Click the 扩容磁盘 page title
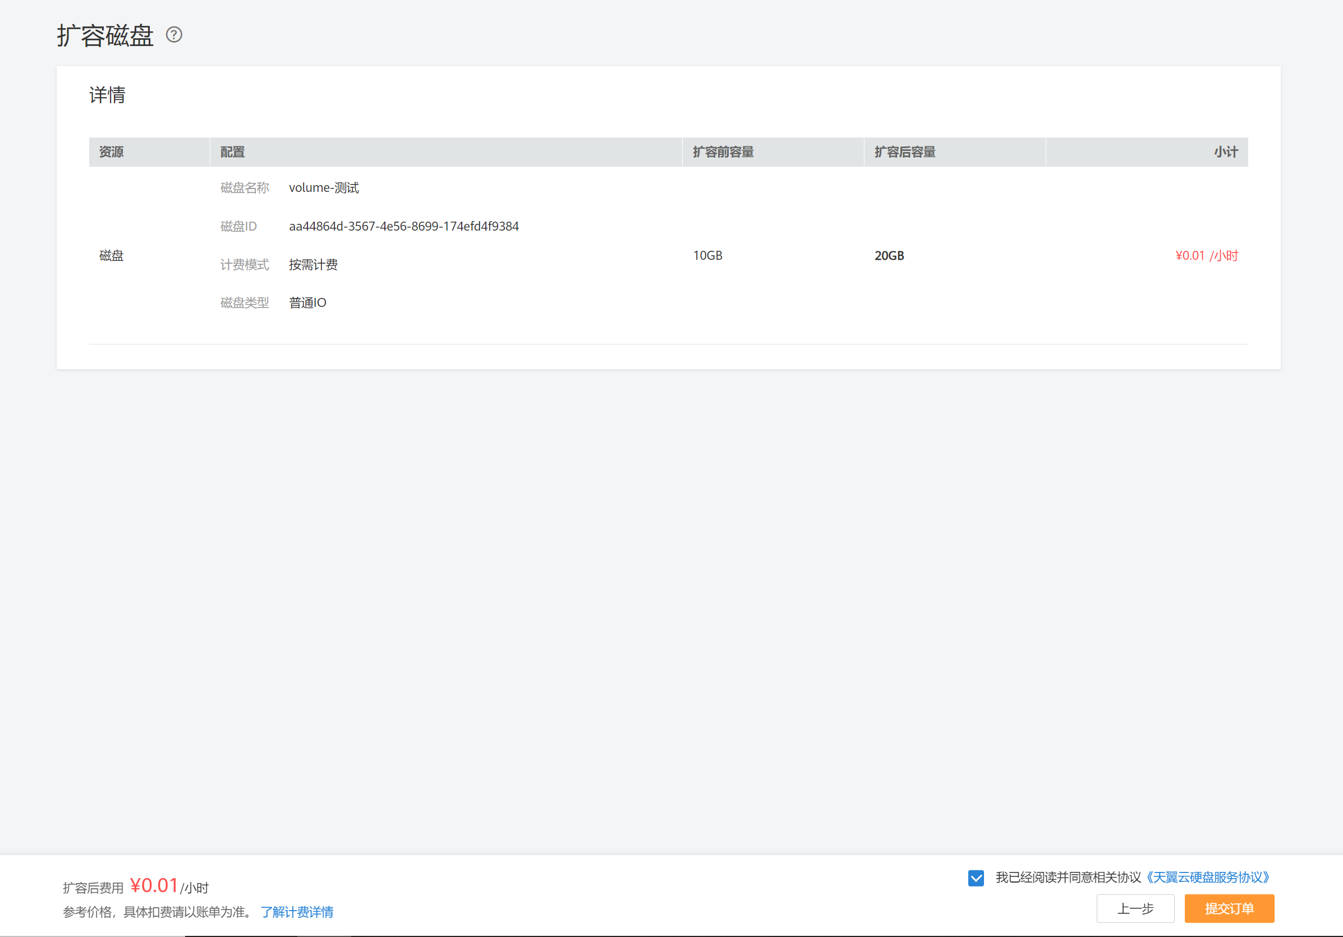Image resolution: width=1343 pixels, height=937 pixels. 105,35
